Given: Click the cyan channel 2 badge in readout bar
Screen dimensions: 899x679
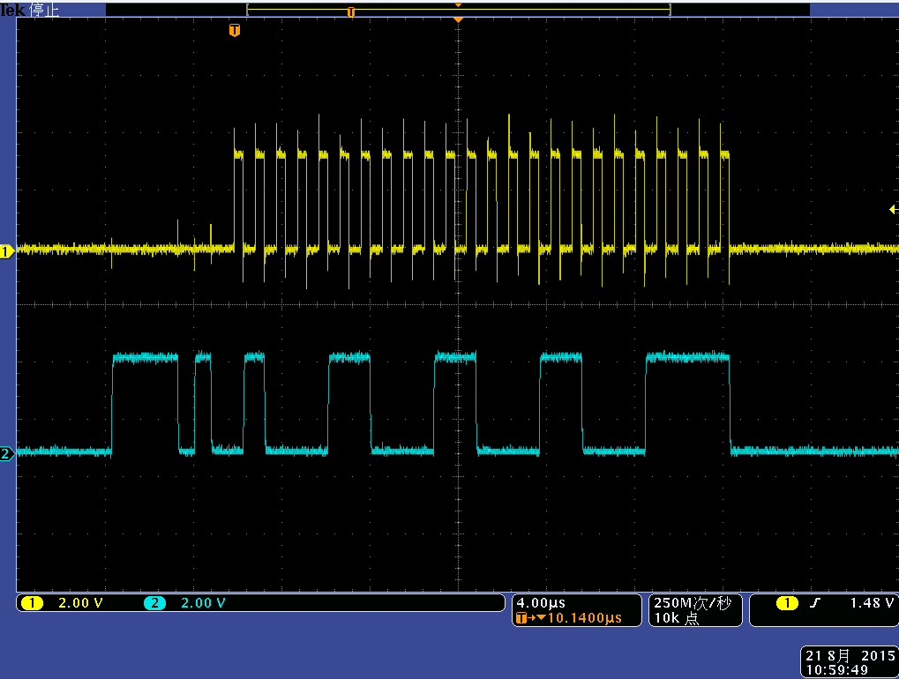Looking at the screenshot, I should pos(154,603).
